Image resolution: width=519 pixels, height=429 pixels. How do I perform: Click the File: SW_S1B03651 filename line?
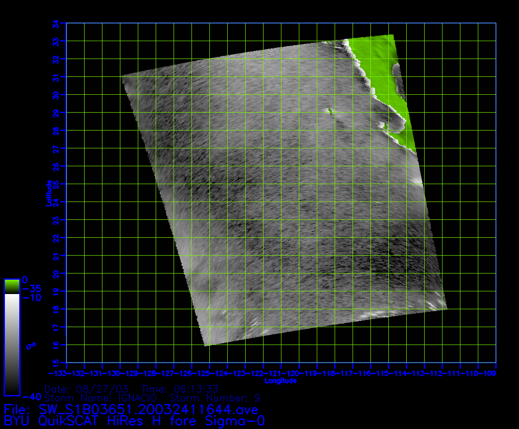click(131, 409)
